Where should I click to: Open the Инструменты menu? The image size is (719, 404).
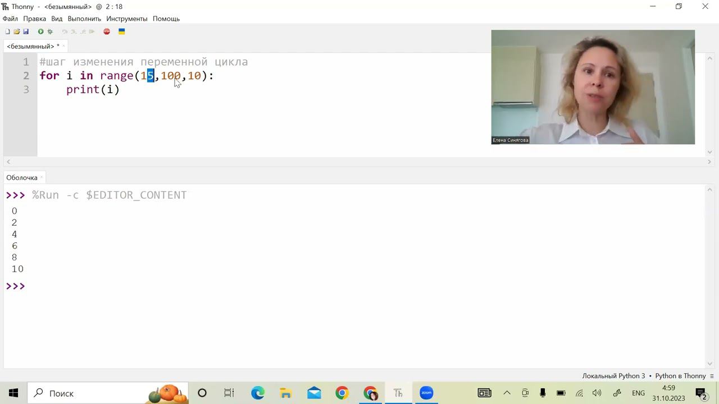127,19
